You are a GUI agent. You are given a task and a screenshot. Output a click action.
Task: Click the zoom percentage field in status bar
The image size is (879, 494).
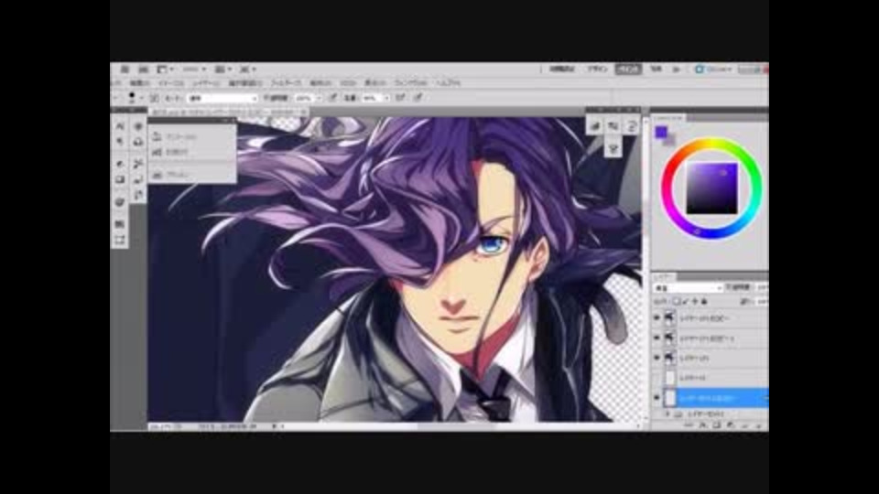point(166,426)
